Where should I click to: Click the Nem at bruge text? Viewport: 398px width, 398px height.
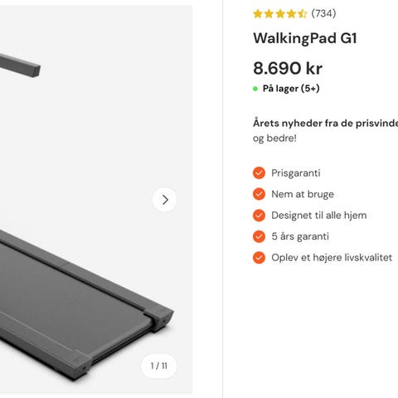click(303, 194)
